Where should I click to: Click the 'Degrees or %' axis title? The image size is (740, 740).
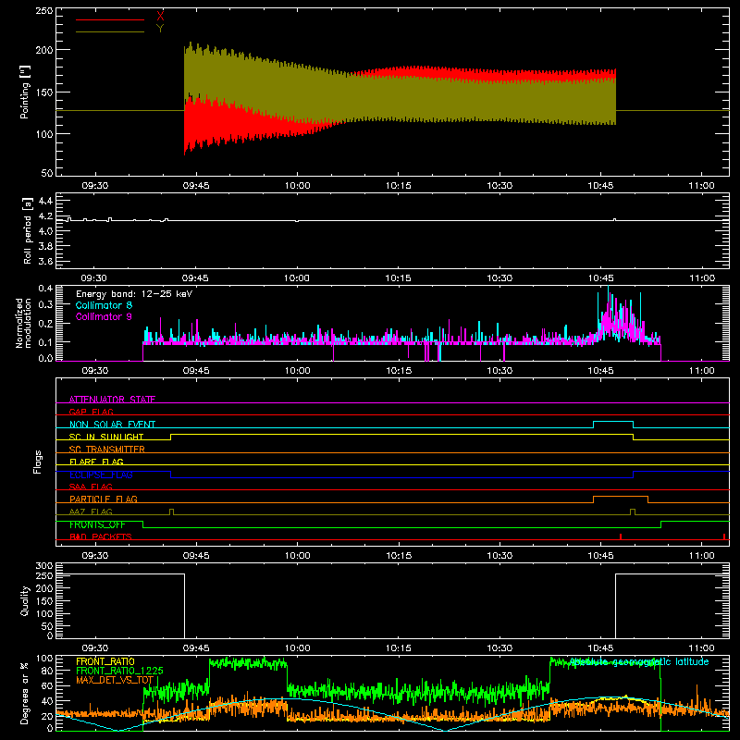click(25, 693)
